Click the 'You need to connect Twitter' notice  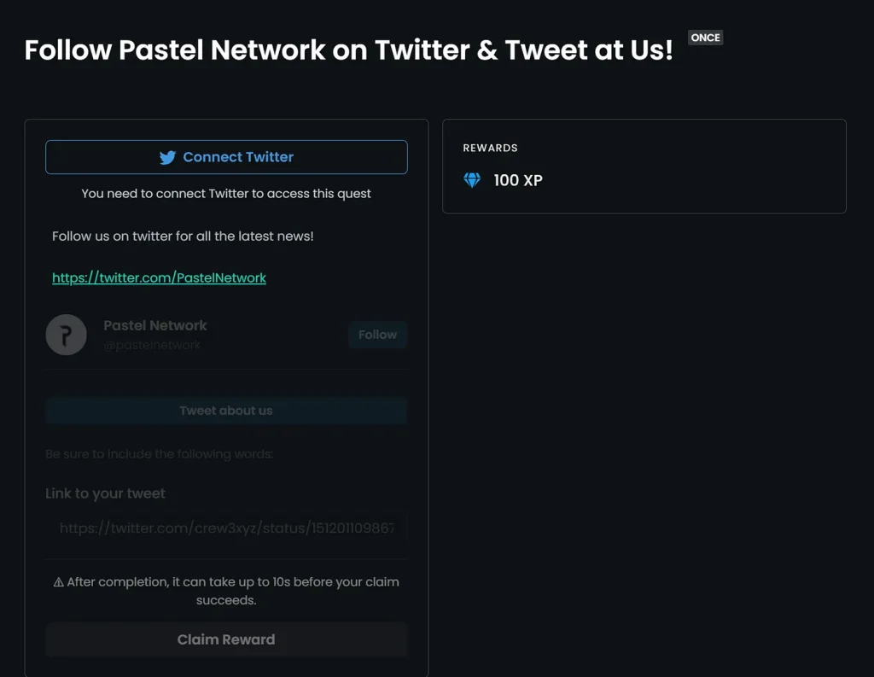226,194
